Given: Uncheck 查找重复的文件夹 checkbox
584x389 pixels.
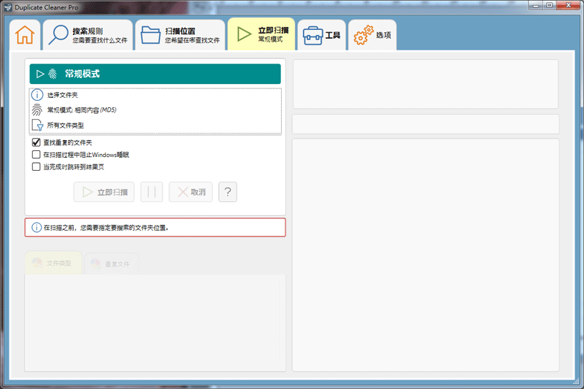Looking at the screenshot, I should click(36, 142).
